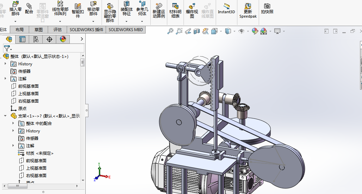Switch to the 草图 (Sketch) tab
The image size is (362, 194).
point(38,29)
